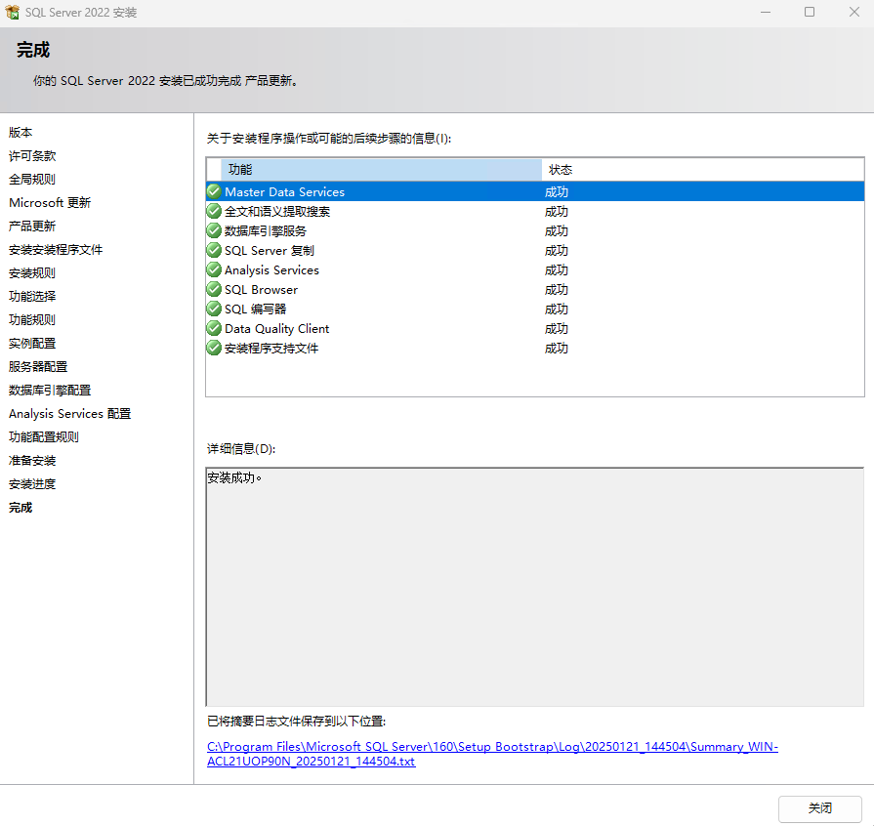Select the 安装程序支持文件 row
Screen dimensions: 874x826
(x=535, y=348)
